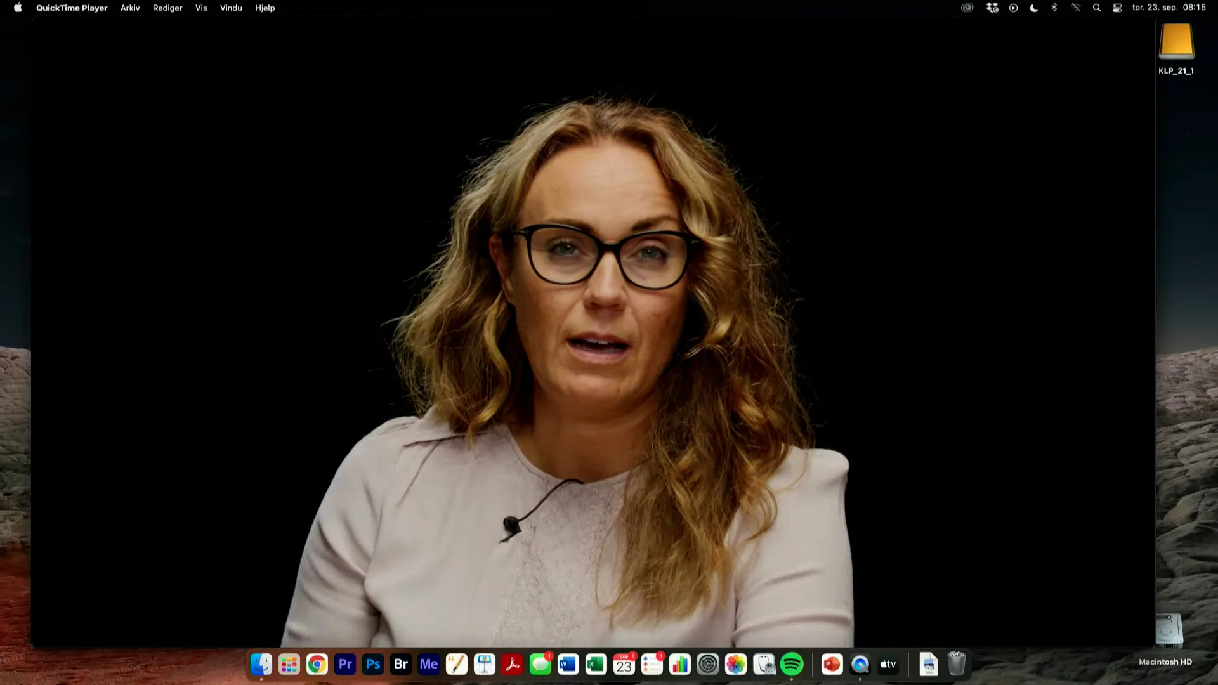
Task: Open Numbers from the Dock
Action: click(x=680, y=664)
